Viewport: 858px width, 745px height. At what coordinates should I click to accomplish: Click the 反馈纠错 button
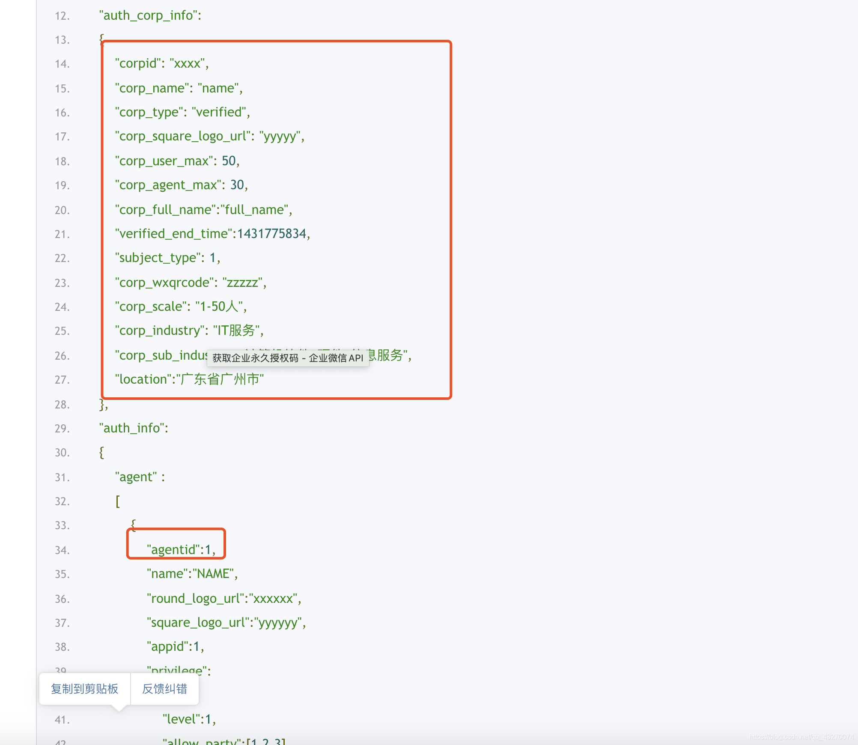click(x=164, y=688)
